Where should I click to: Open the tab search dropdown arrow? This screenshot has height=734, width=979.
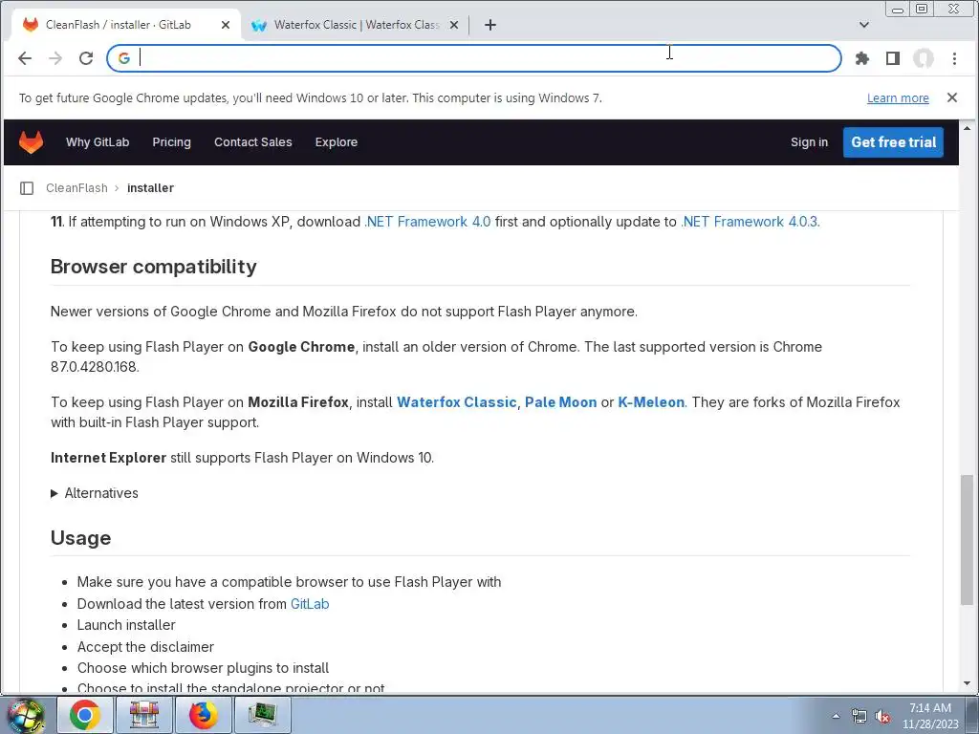coord(864,25)
